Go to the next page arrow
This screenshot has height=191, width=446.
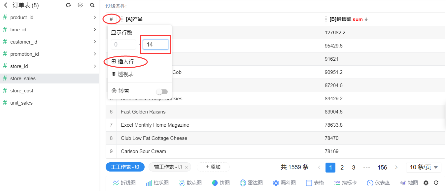pos(396,167)
